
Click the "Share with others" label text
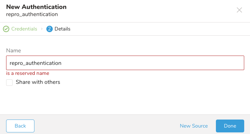(38, 82)
